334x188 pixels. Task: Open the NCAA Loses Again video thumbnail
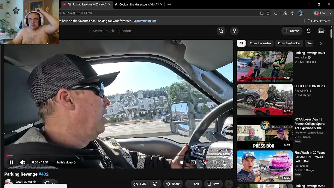(x=265, y=133)
